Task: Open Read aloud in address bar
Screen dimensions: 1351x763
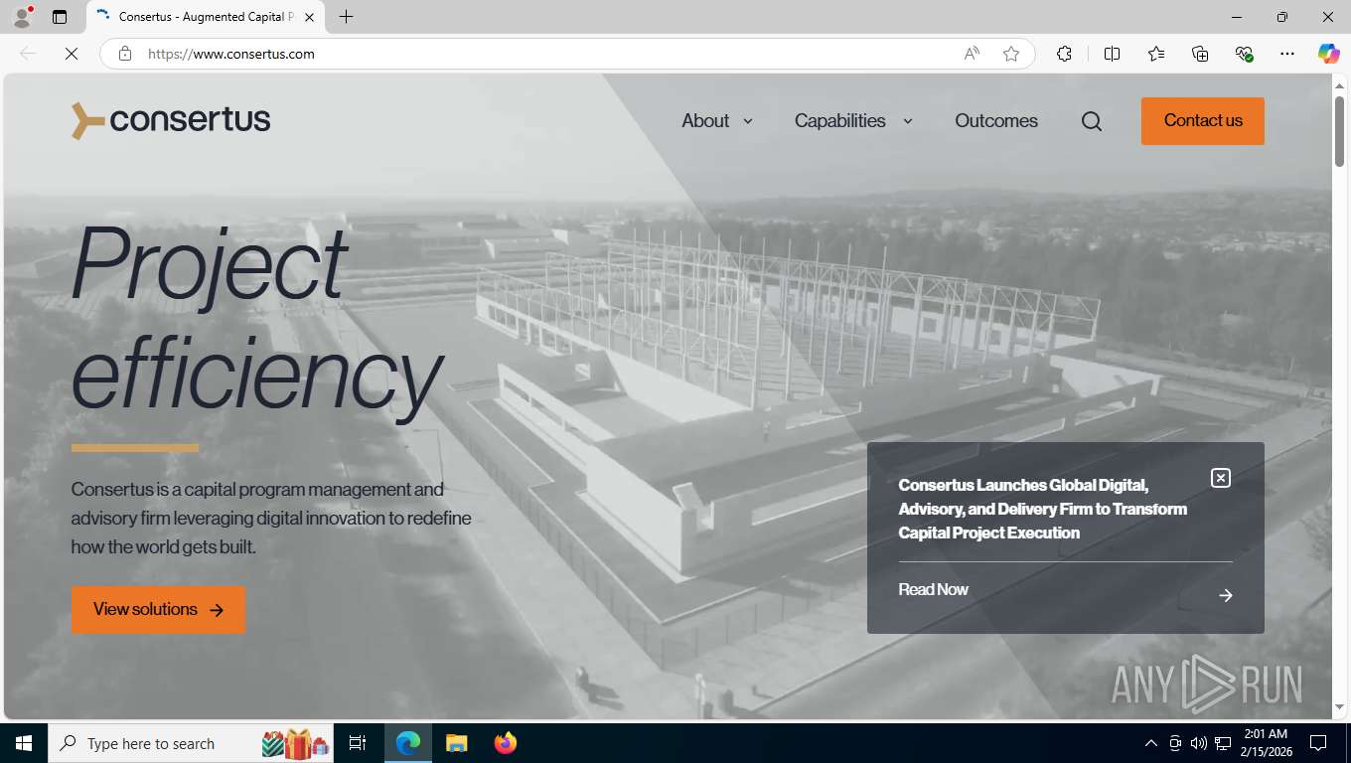Action: click(x=972, y=54)
